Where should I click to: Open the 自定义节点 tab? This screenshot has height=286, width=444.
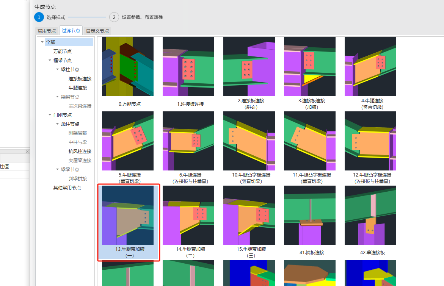(x=97, y=31)
